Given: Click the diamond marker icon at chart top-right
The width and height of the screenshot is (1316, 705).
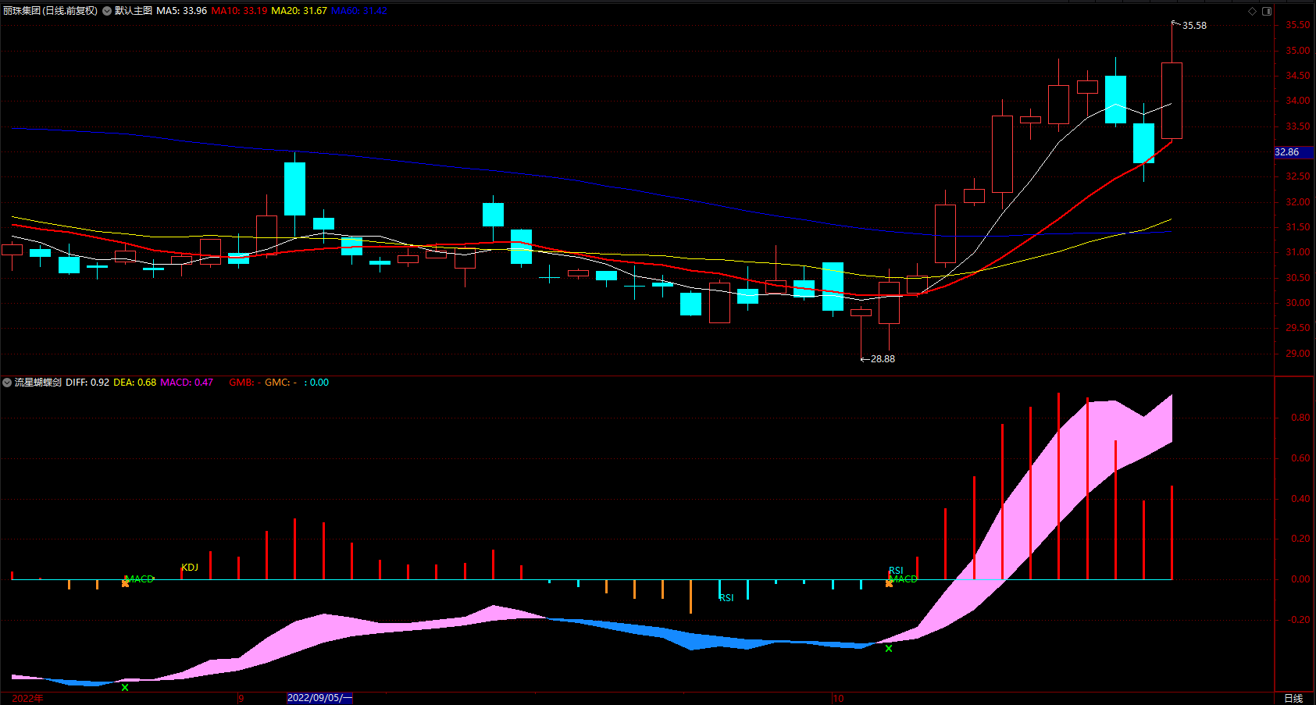Looking at the screenshot, I should click(1252, 11).
